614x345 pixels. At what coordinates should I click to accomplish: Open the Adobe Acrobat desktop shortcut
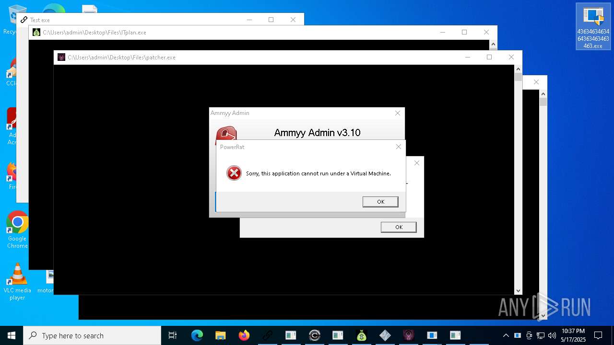point(12,126)
